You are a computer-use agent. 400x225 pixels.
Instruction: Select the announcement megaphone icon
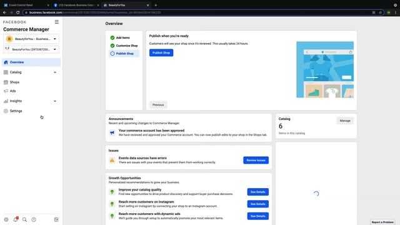[112, 132]
